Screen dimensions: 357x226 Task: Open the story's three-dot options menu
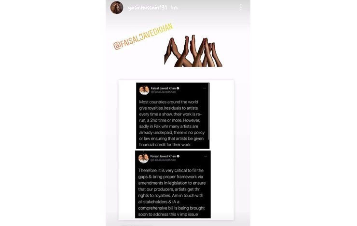click(241, 7)
